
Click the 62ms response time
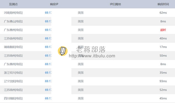[163, 13]
